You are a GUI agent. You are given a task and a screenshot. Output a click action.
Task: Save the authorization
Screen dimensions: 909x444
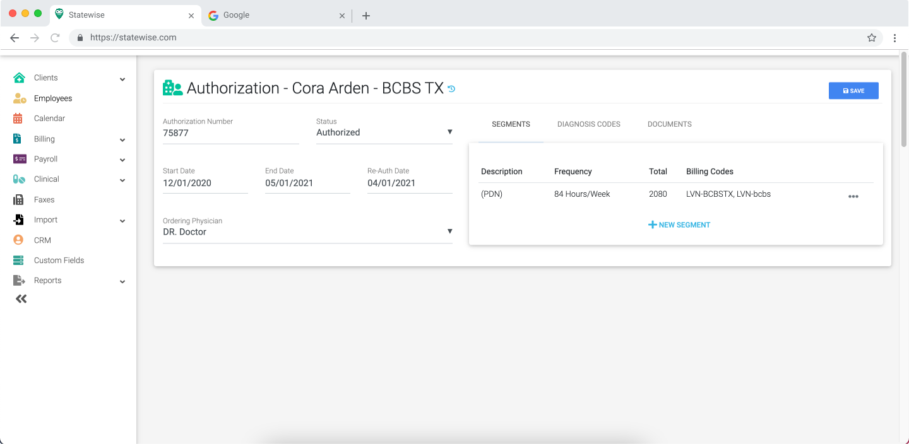(x=853, y=91)
